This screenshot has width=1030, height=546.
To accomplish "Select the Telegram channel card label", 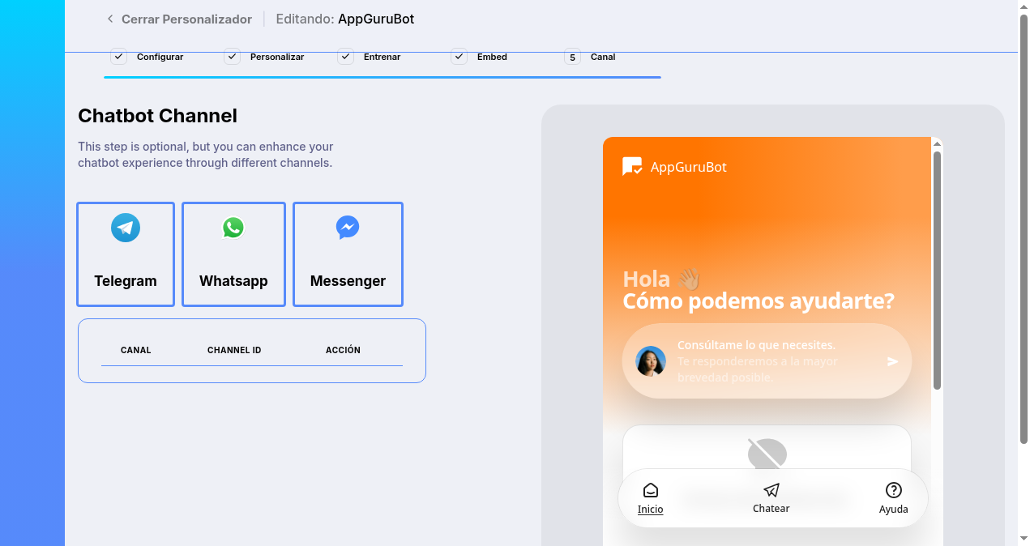I will (x=126, y=281).
